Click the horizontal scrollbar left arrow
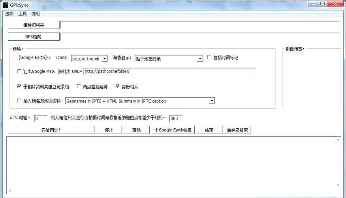 (9, 191)
